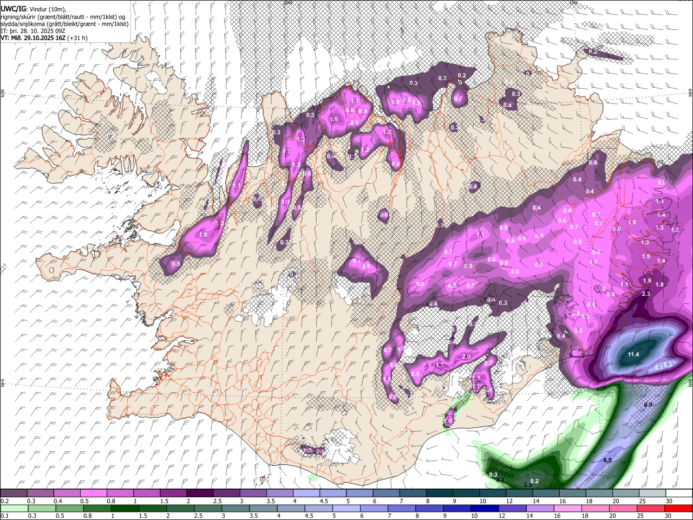Screen dimensions: 693x520
Task: Pick lower legend pale green swatch between 0.1 and 0.3
Action: (x=14, y=508)
